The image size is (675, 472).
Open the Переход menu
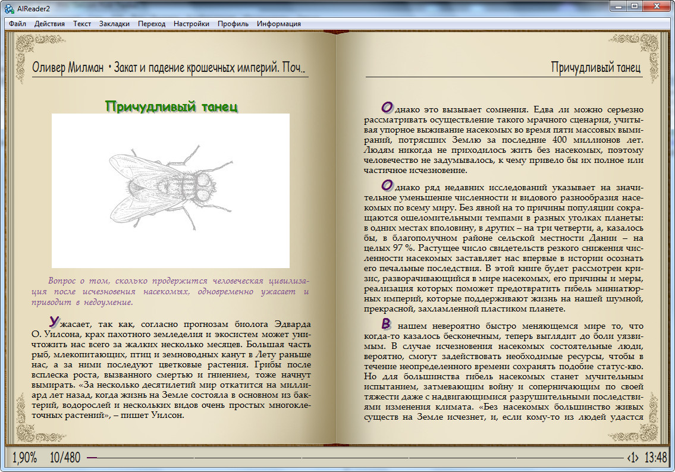click(x=152, y=24)
